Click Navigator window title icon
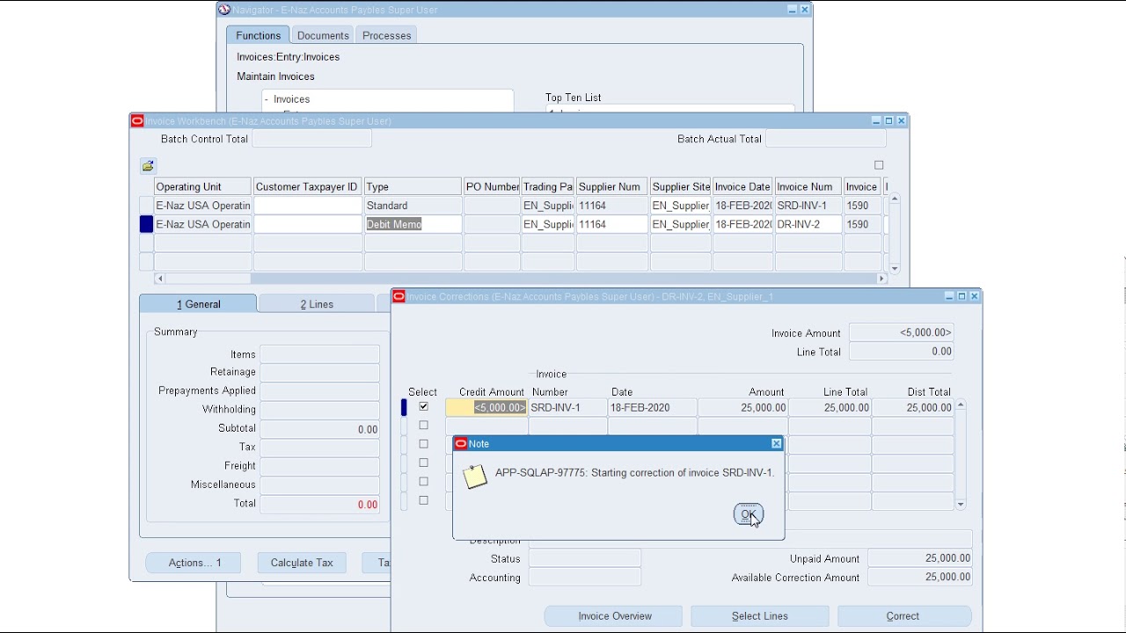1126x633 pixels. [224, 10]
